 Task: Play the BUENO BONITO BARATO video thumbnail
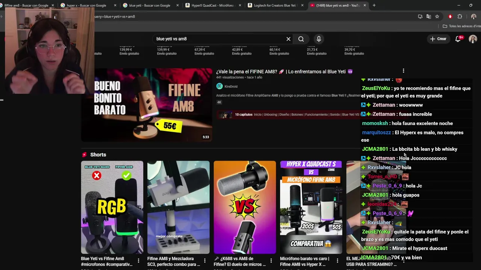pyautogui.click(x=147, y=105)
